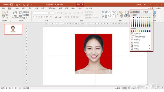Select the Format Painter brush icon
Image resolution: width=164 pixels, height=92 pixels.
tap(7, 18)
